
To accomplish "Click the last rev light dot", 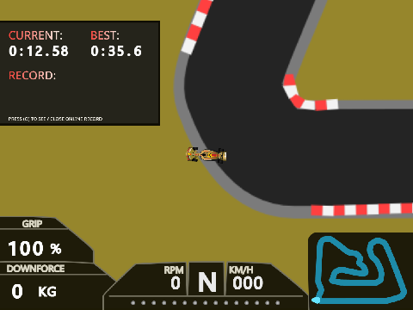I will [277, 303].
